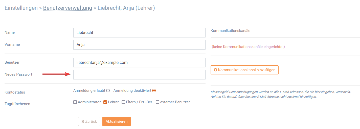This screenshot has height=129, width=360.
Task: Go to Einstellungen in the breadcrumb
Action: [21, 8]
